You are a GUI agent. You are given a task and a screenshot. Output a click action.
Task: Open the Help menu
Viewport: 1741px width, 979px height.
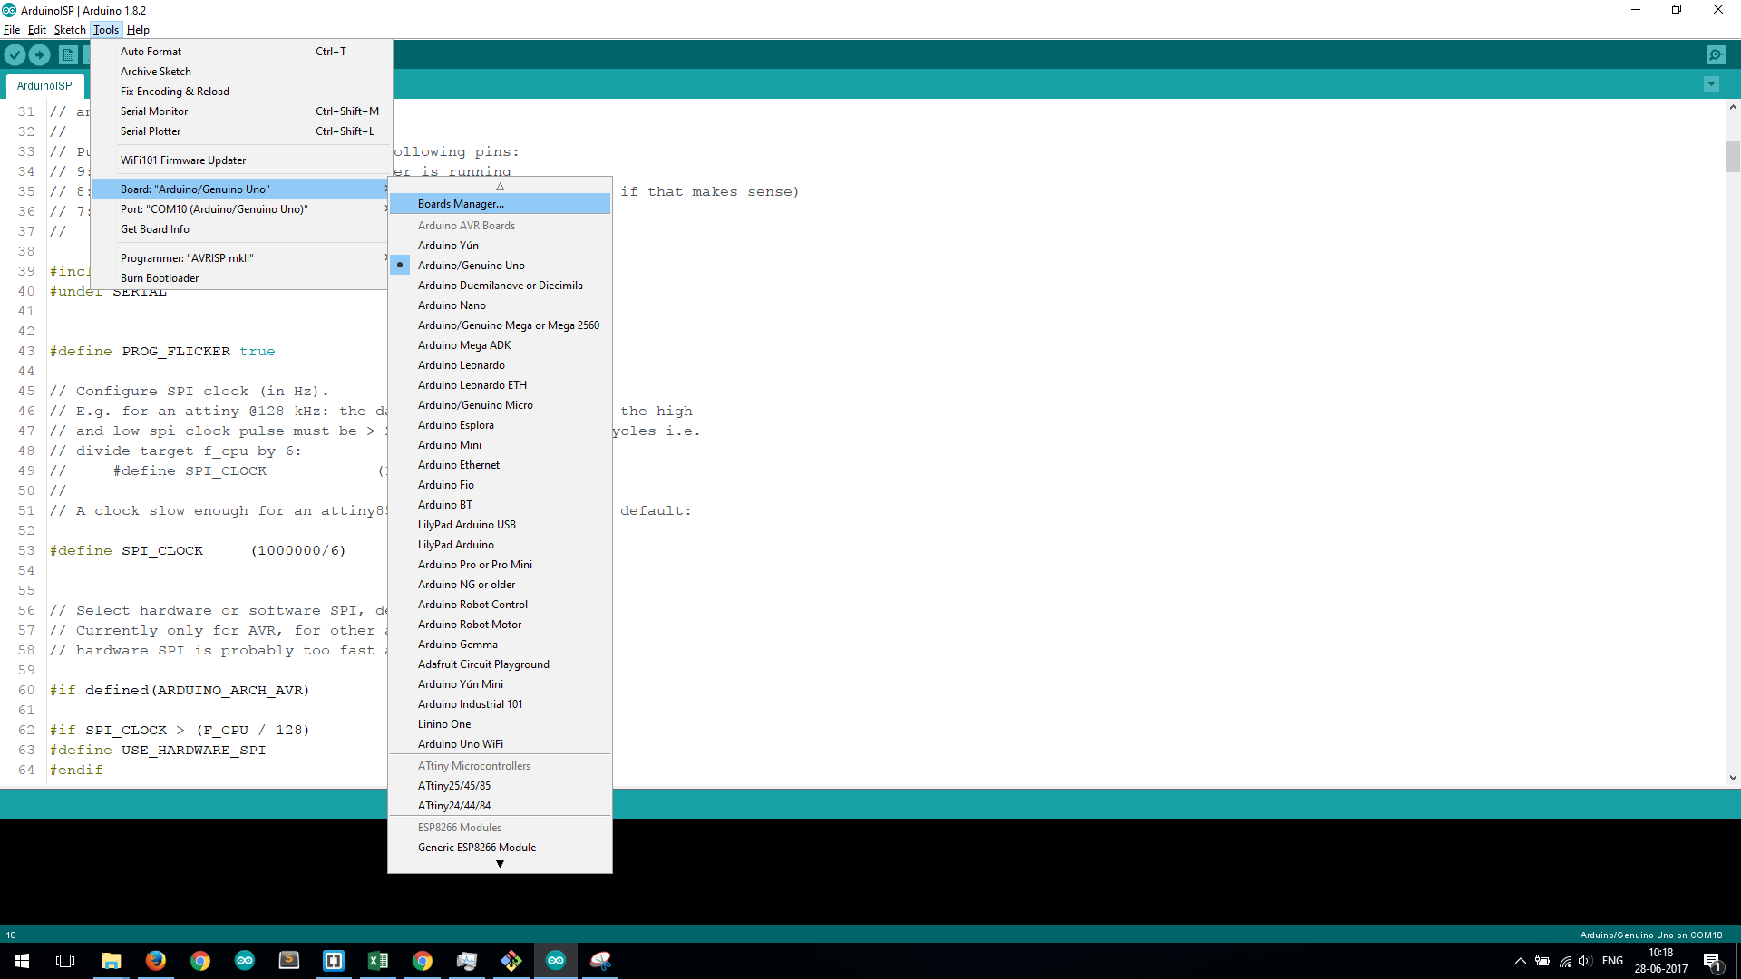(138, 30)
